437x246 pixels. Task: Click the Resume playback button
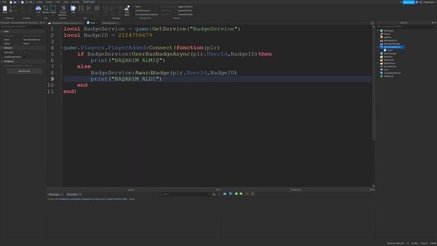tap(89, 8)
